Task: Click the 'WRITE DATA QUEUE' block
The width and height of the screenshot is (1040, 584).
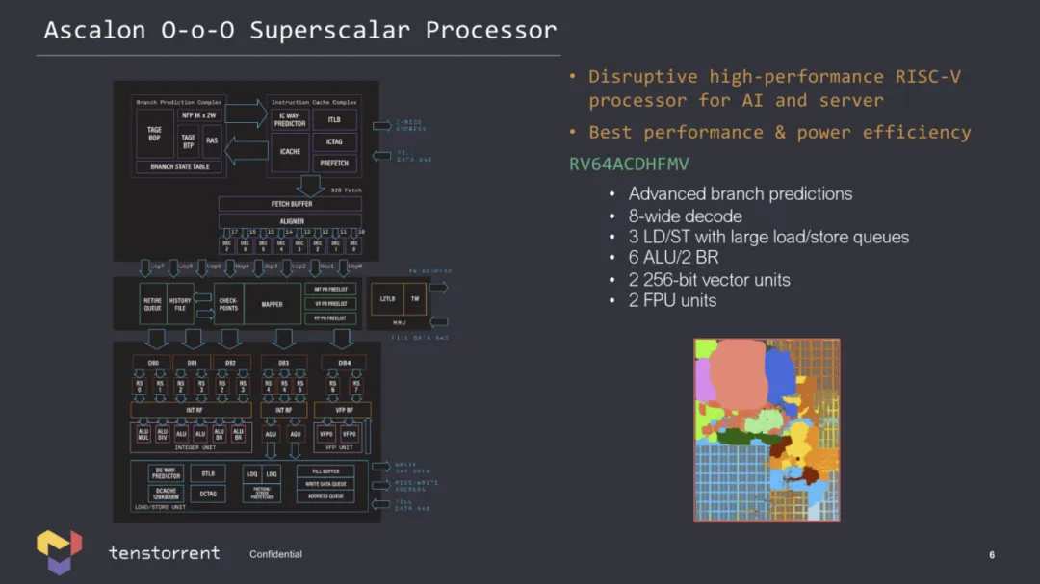Action: point(325,484)
